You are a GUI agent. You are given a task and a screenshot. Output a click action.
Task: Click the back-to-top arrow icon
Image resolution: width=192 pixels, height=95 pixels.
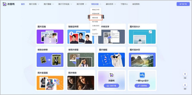[x=185, y=74]
